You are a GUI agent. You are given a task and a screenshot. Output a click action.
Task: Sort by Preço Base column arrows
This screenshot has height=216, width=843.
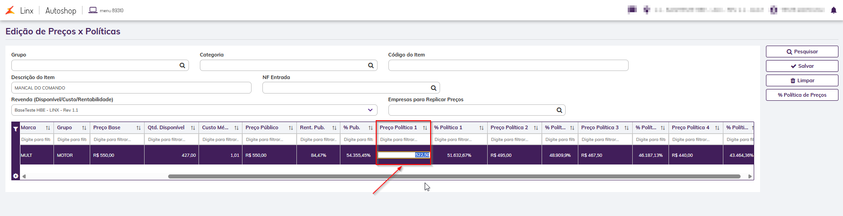138,128
